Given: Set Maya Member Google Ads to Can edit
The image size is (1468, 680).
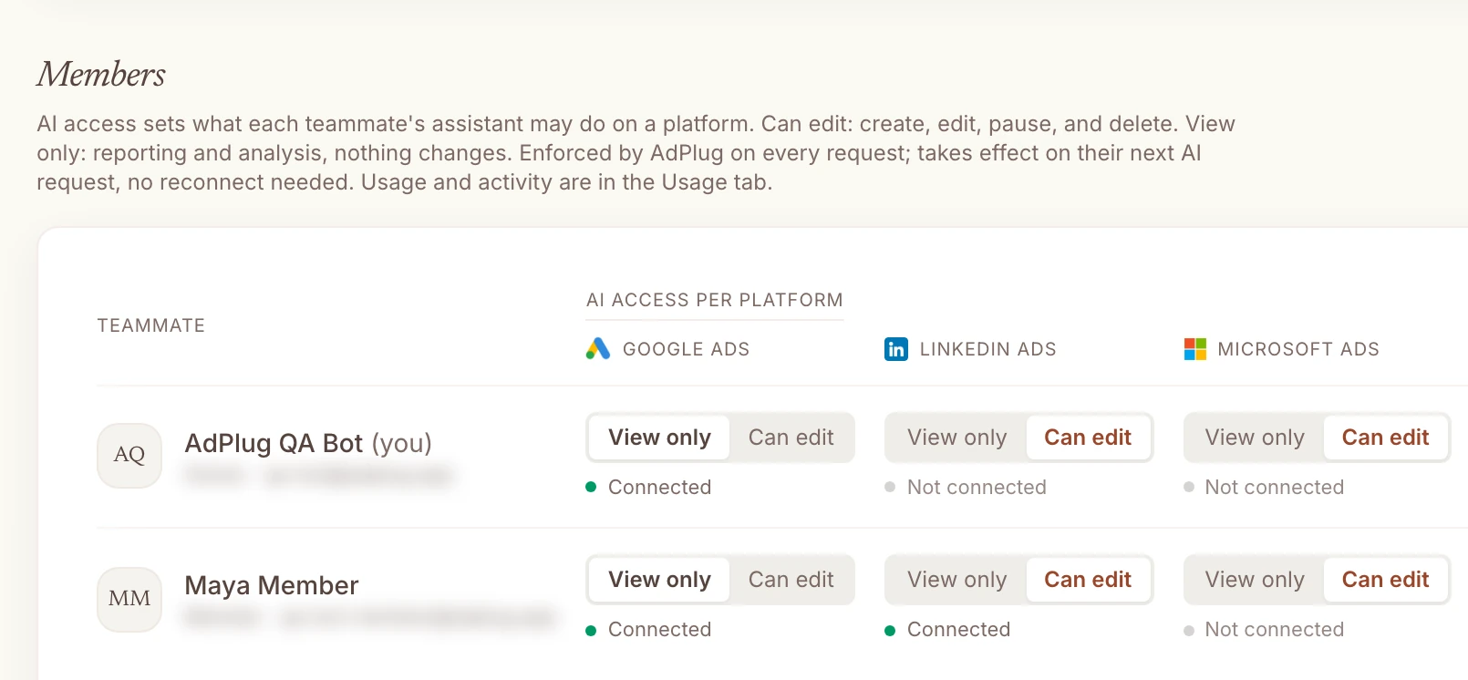Looking at the screenshot, I should (x=791, y=580).
